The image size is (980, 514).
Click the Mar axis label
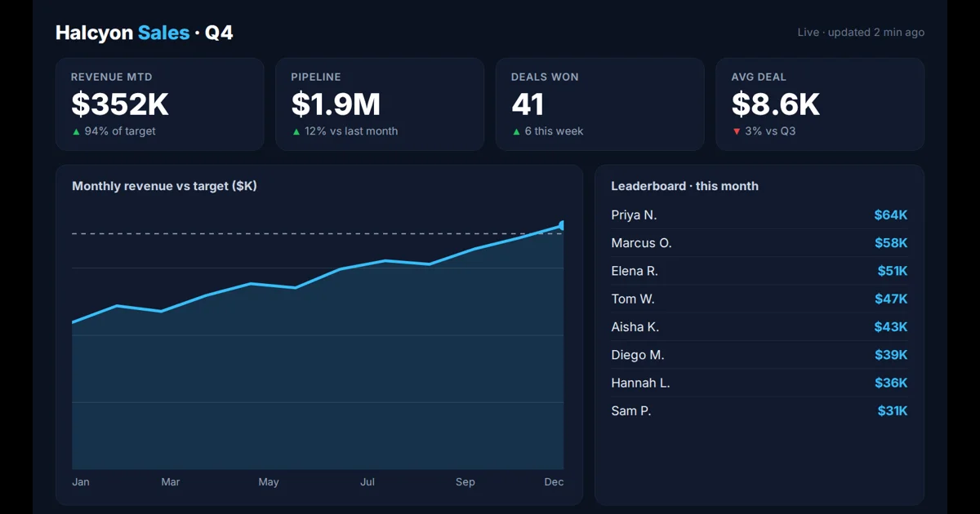point(171,482)
